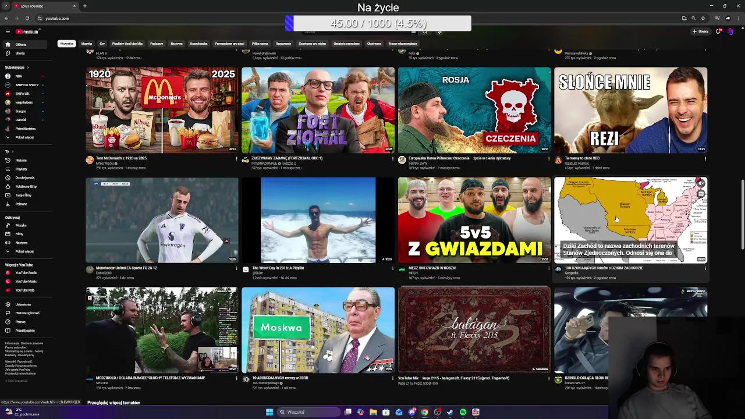Open YouTube Music in sidebar

point(26,281)
